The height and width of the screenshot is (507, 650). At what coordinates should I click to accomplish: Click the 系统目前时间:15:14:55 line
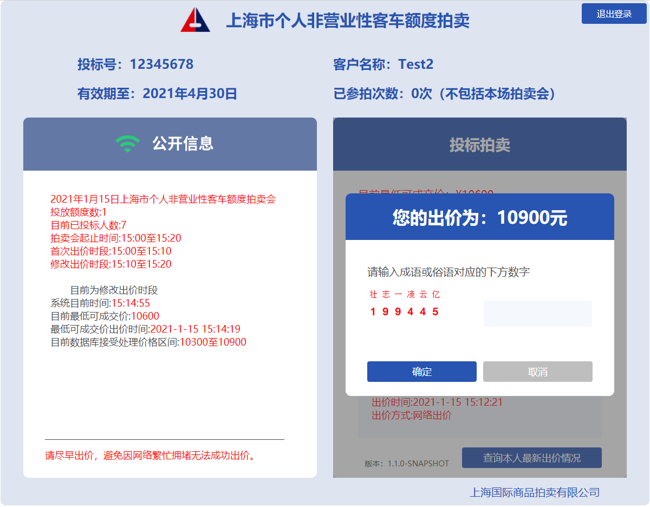tap(100, 303)
